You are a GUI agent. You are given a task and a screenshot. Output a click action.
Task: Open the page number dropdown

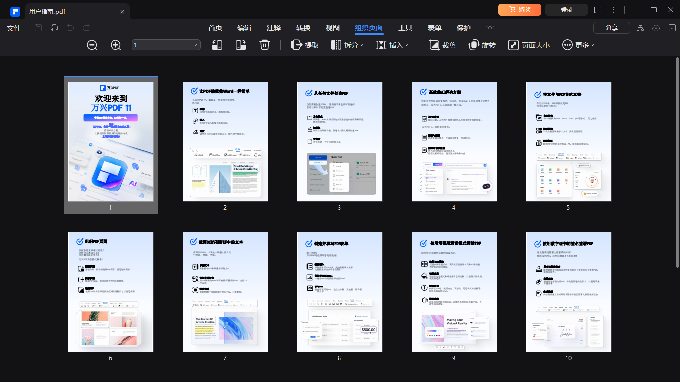(x=166, y=45)
